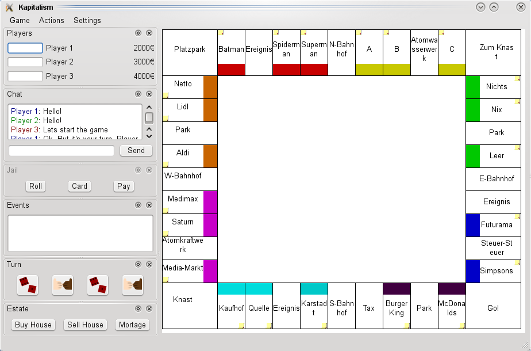Viewport: 531px width, 351px height.
Task: Click the chat scrollbar down arrow at bottom
Action: tap(149, 136)
